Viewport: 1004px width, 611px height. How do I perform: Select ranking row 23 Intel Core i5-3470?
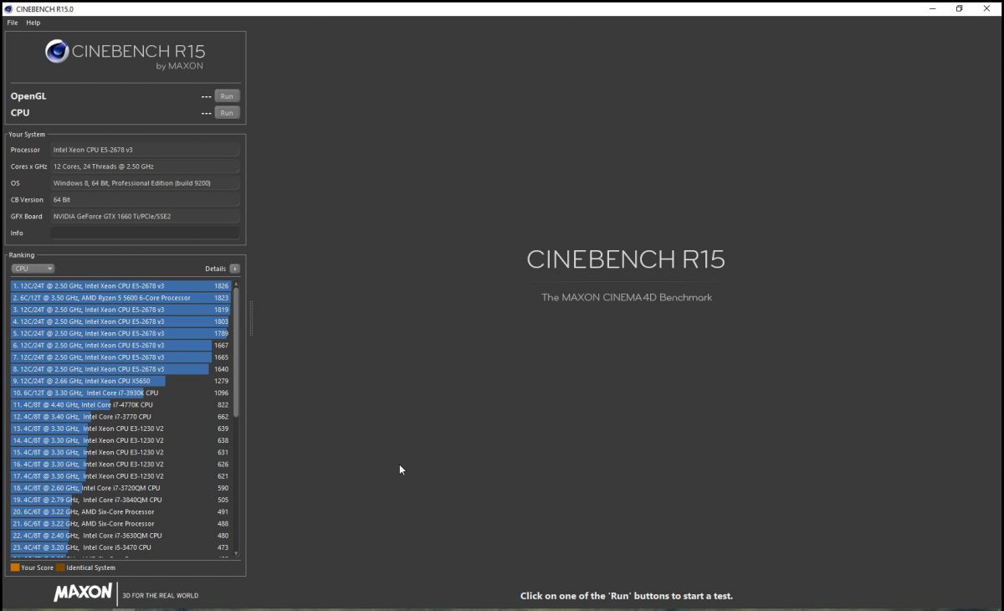pos(120,547)
